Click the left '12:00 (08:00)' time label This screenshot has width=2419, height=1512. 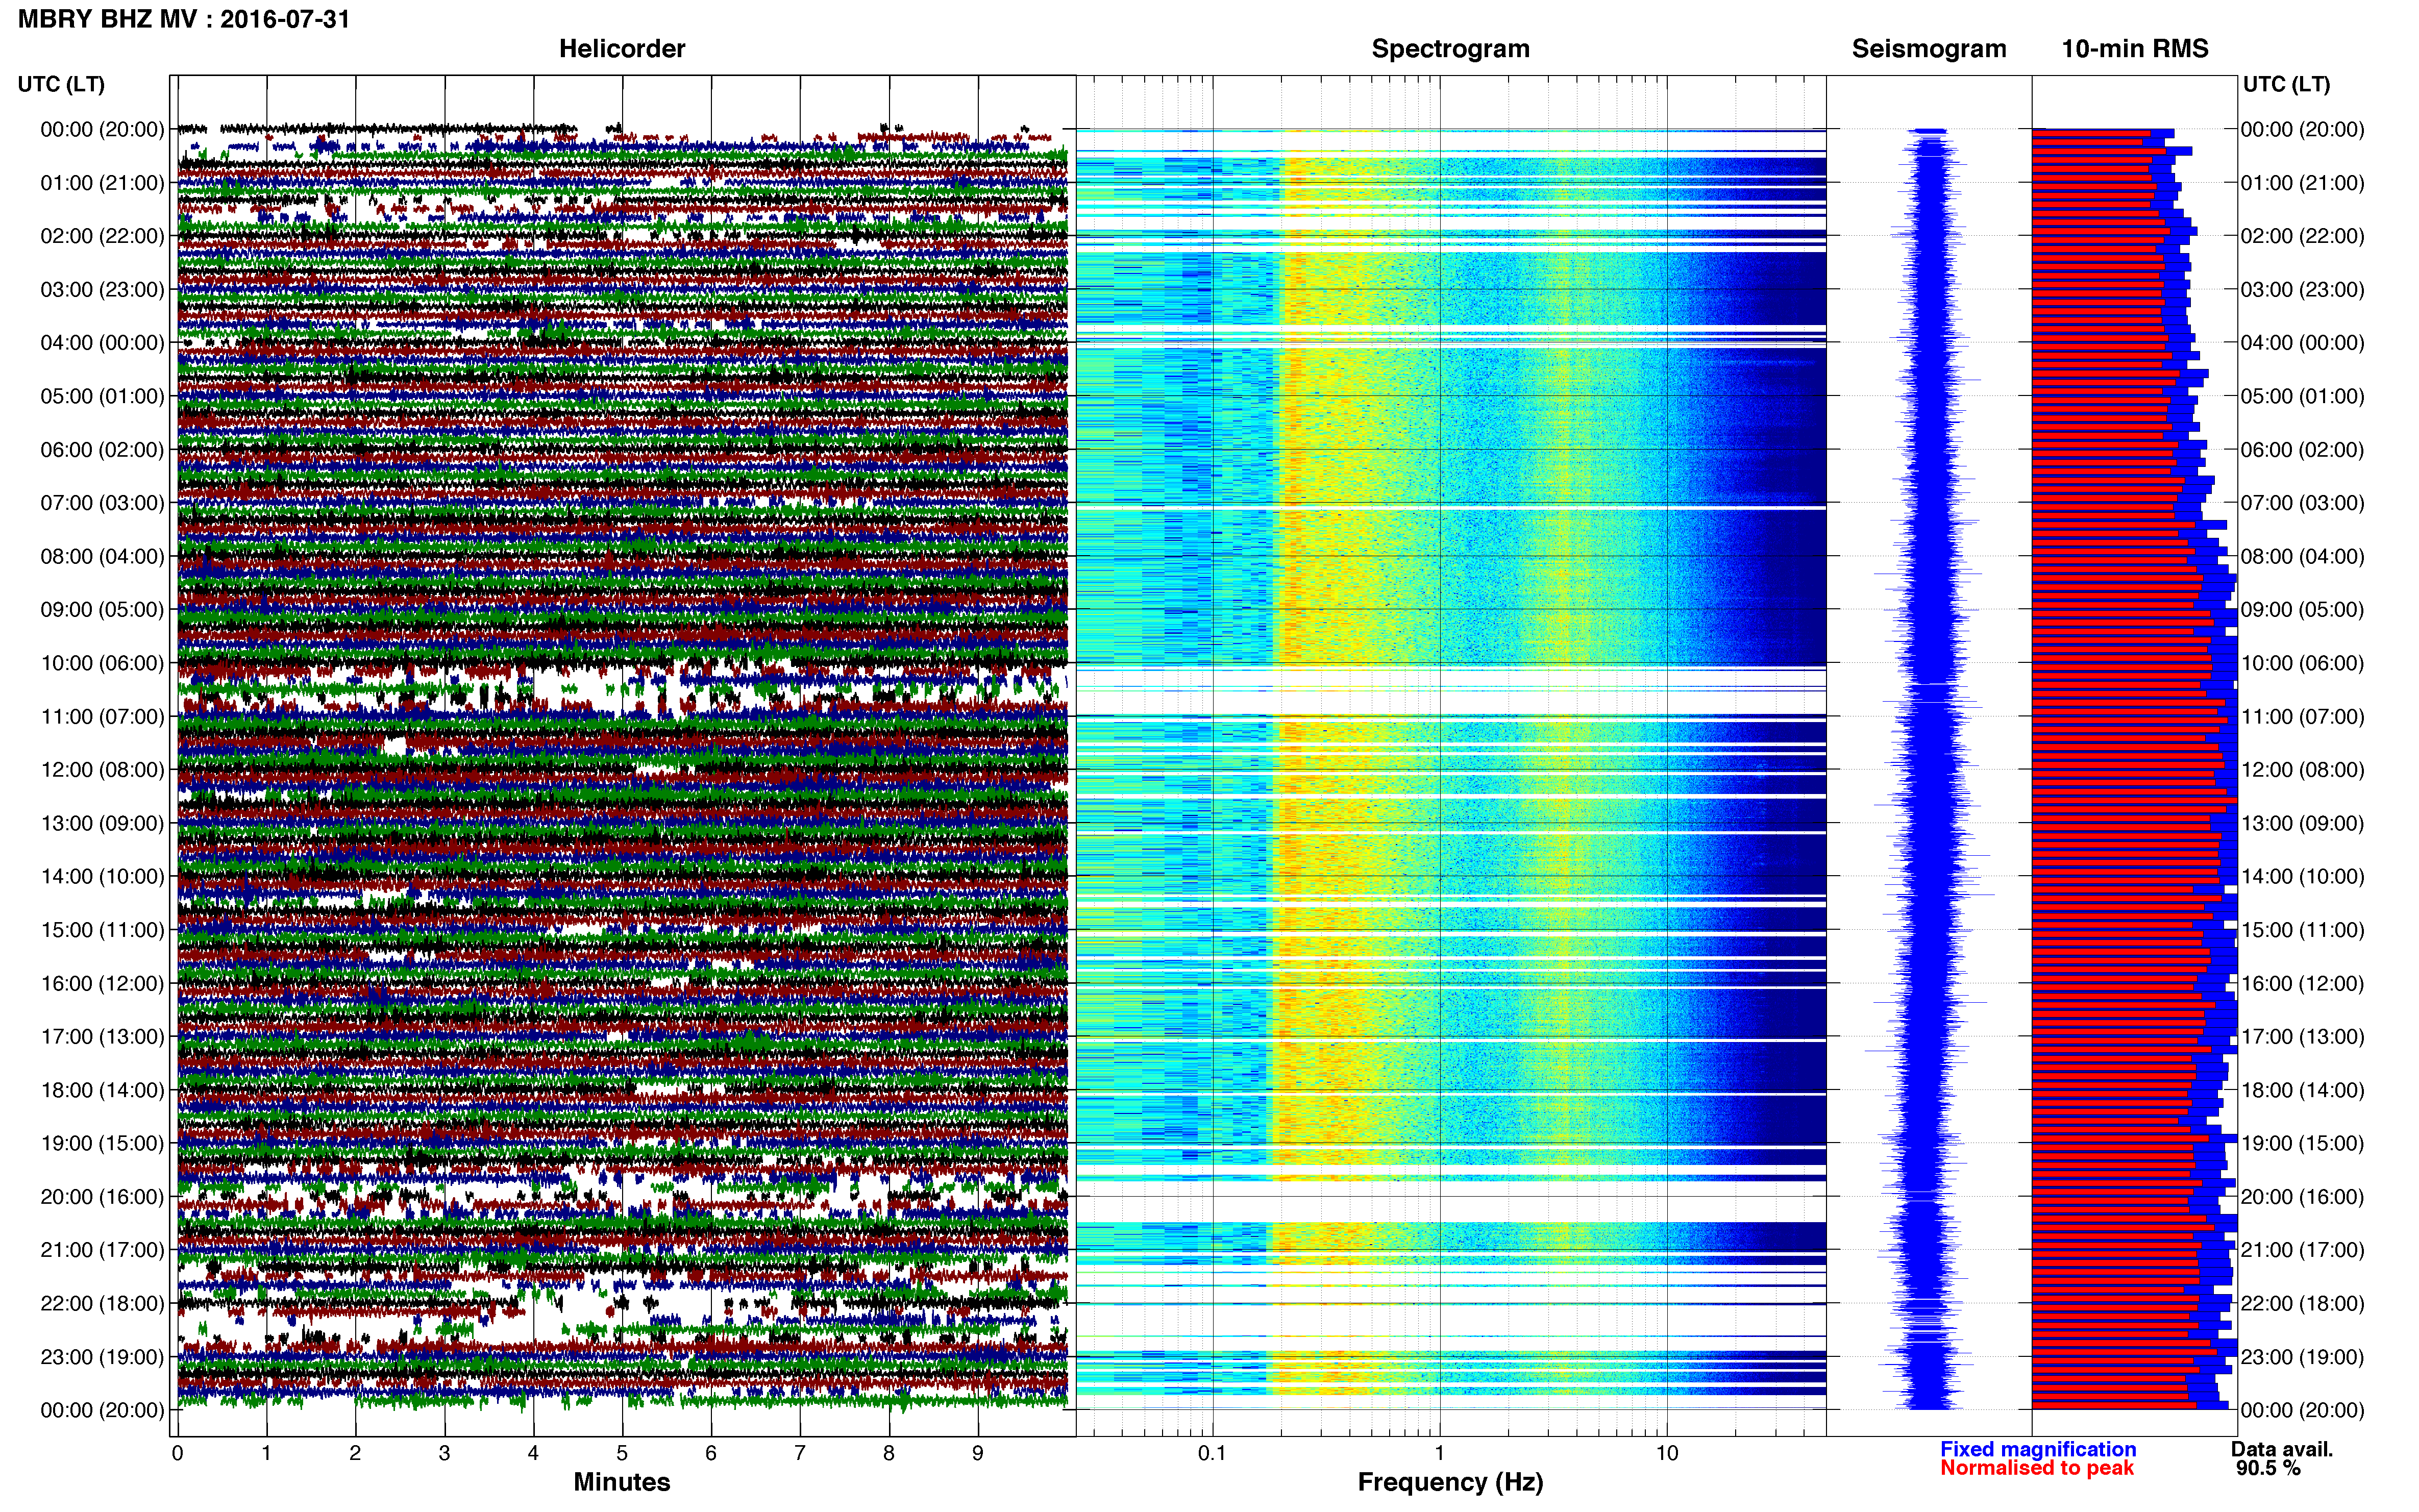tap(102, 770)
